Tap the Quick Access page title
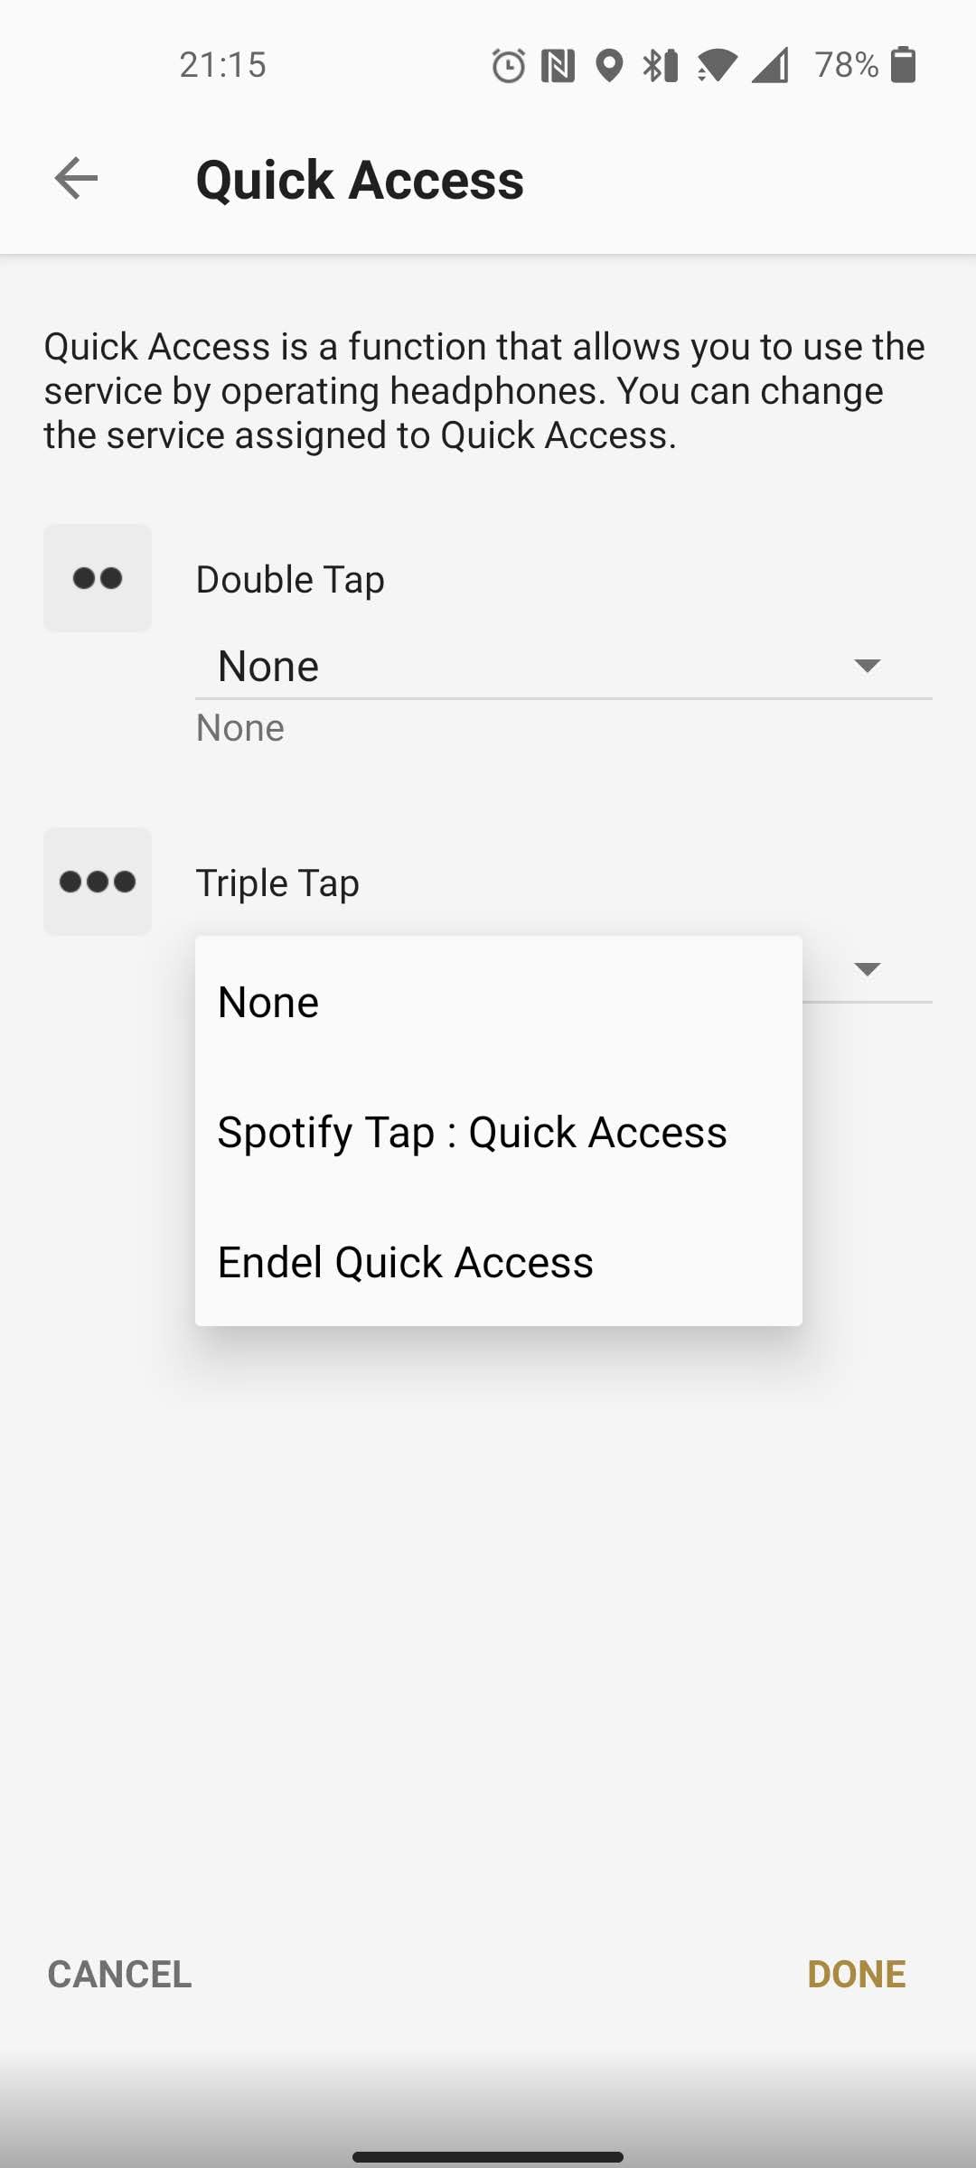 tap(360, 179)
